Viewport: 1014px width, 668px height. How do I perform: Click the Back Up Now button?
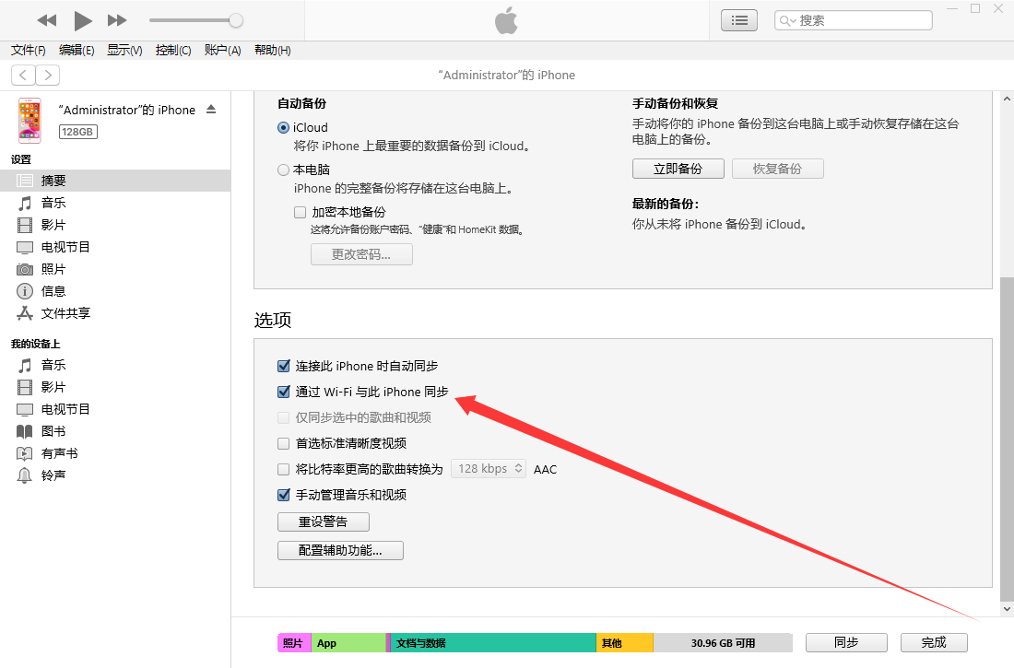678,169
